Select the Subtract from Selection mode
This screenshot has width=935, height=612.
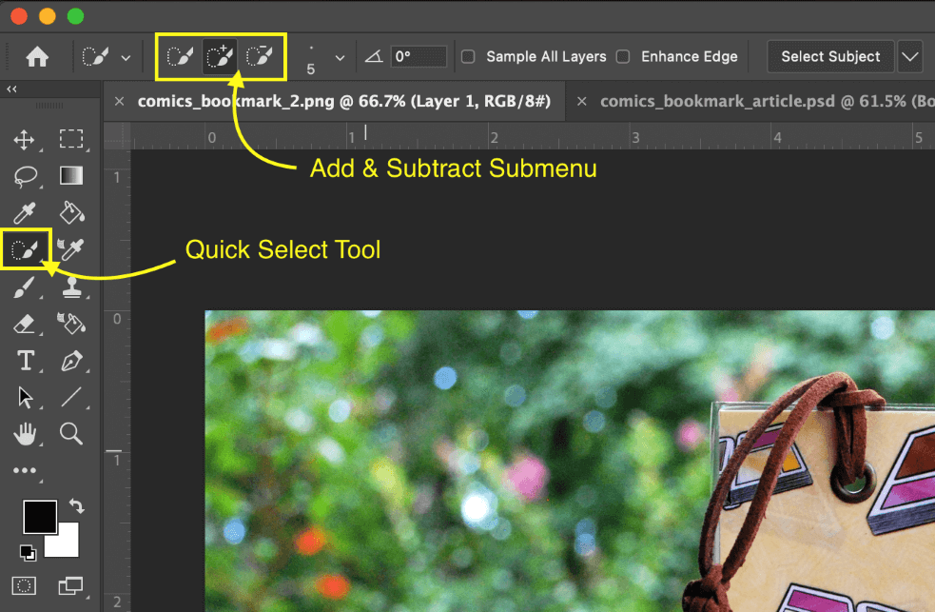click(x=260, y=57)
